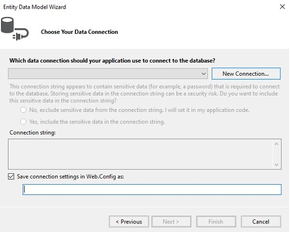Click the connection string scrollbar down arrow

pyautogui.click(x=277, y=164)
